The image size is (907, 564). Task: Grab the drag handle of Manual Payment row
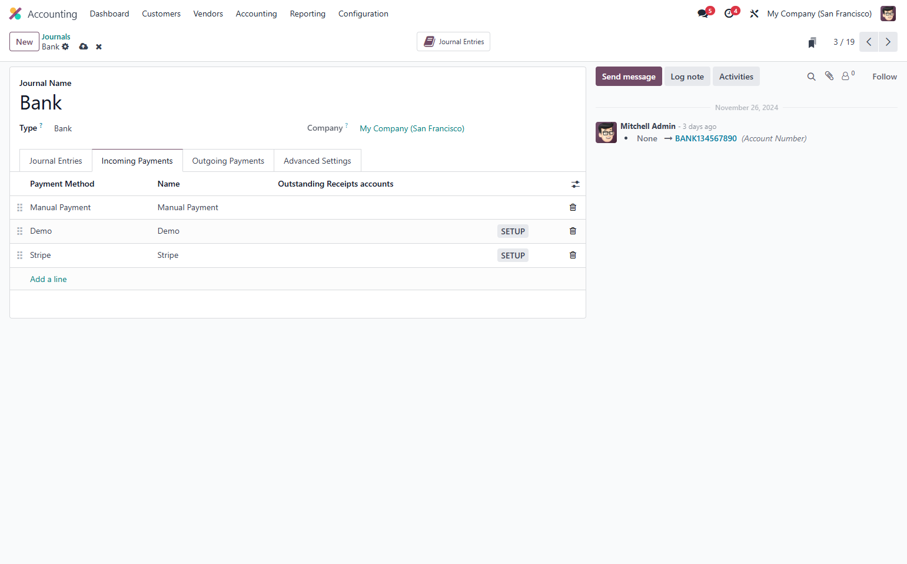19,208
